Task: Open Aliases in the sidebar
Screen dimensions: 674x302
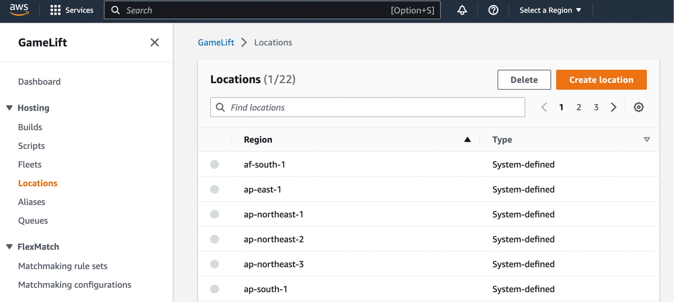Action: pos(32,202)
